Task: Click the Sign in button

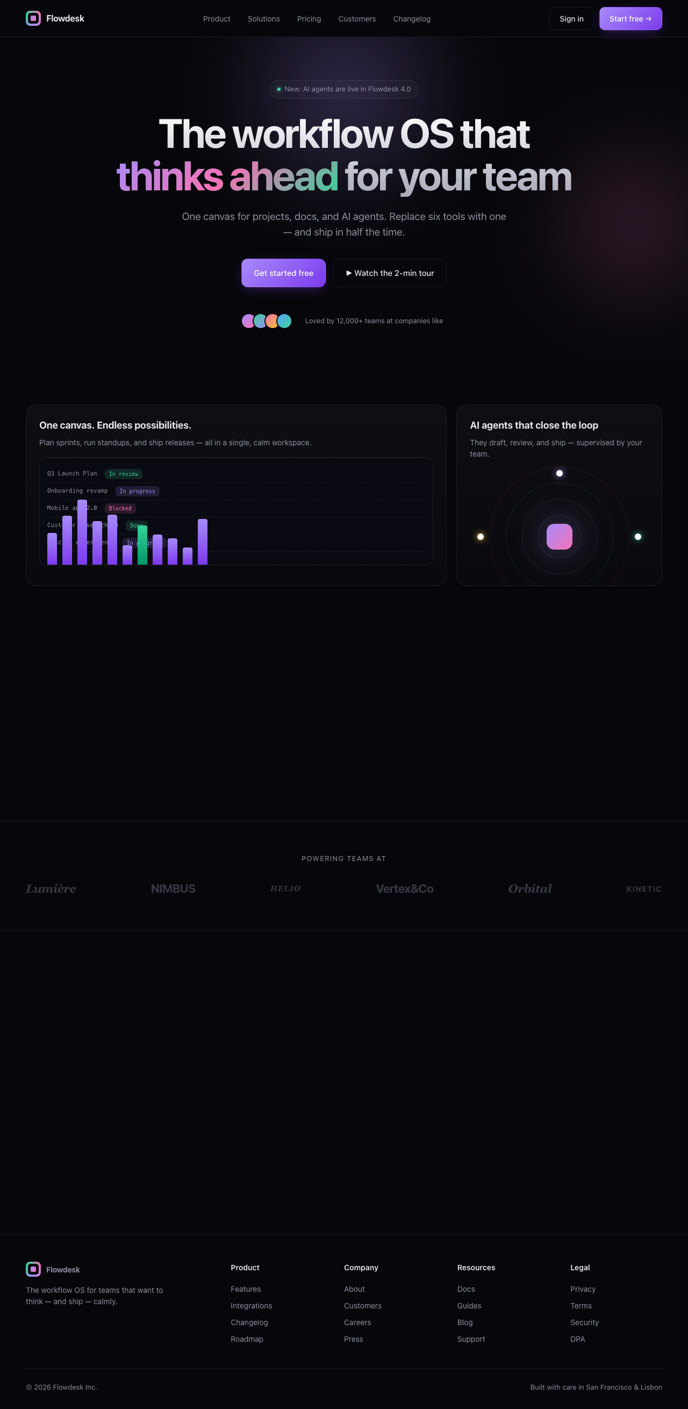Action: [x=571, y=19]
